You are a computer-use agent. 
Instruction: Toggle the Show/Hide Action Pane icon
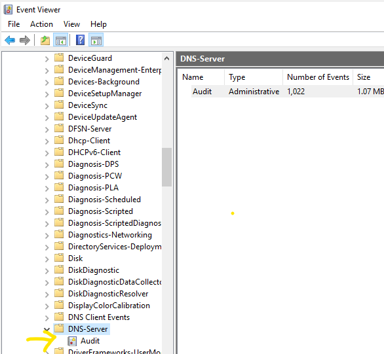tap(96, 40)
